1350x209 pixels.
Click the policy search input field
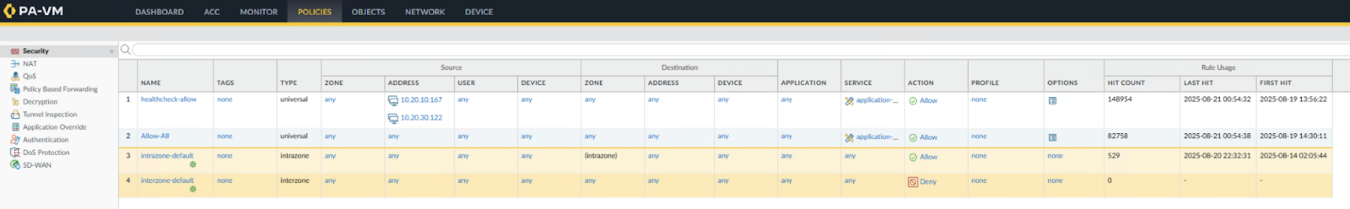coord(734,50)
